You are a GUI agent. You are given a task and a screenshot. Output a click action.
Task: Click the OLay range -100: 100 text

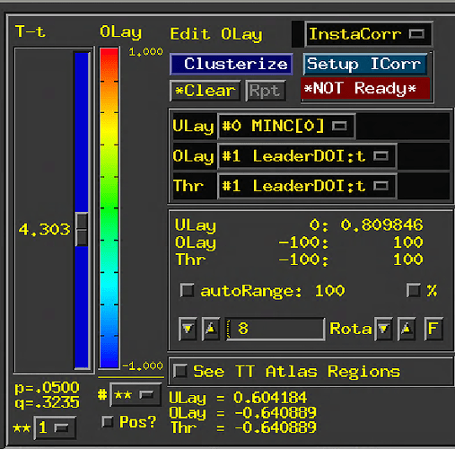[299, 242]
